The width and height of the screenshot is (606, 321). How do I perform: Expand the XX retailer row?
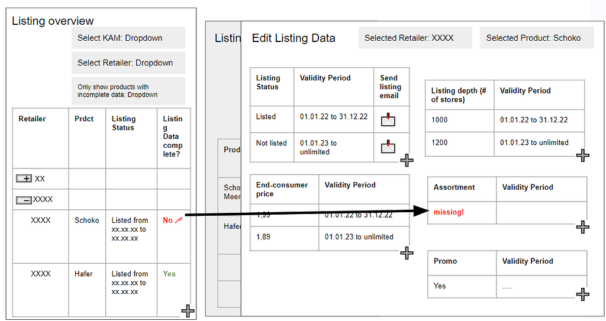click(x=24, y=179)
